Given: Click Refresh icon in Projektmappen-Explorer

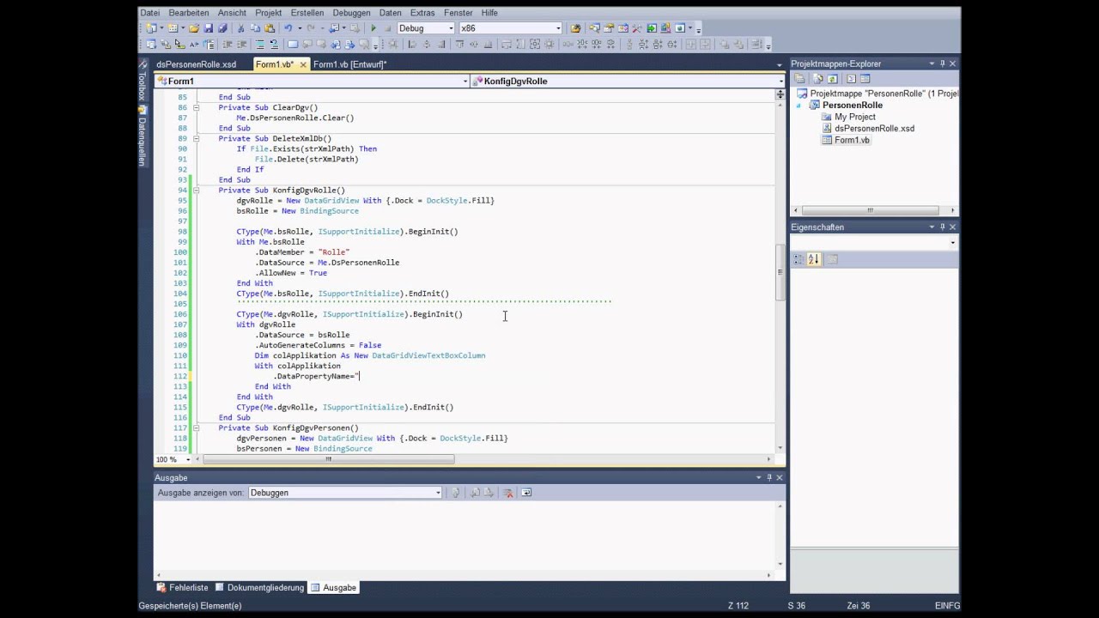Looking at the screenshot, I should (833, 79).
